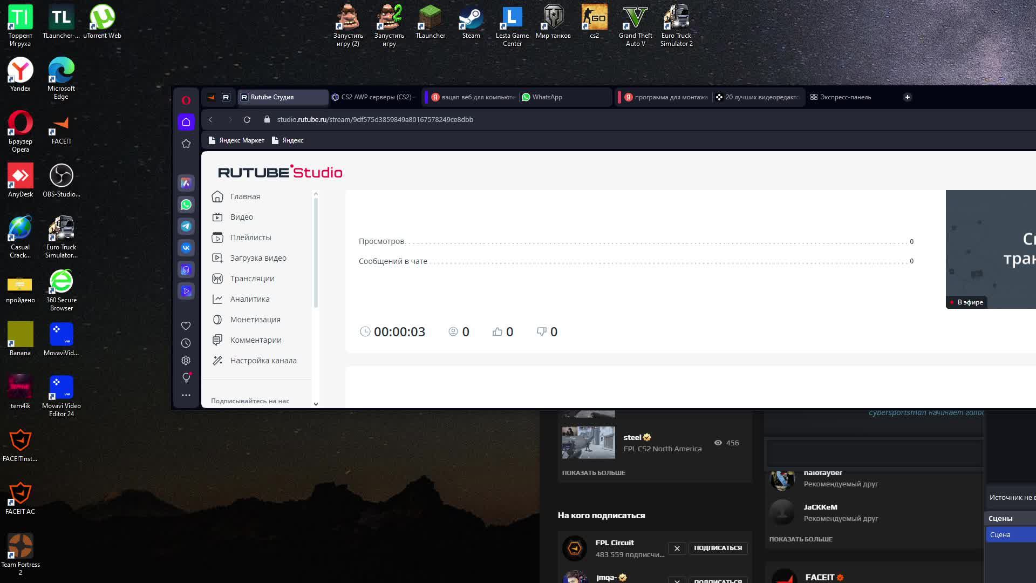The image size is (1036, 583).
Task: Click the dislike counter thumbs-down icon
Action: (x=542, y=331)
